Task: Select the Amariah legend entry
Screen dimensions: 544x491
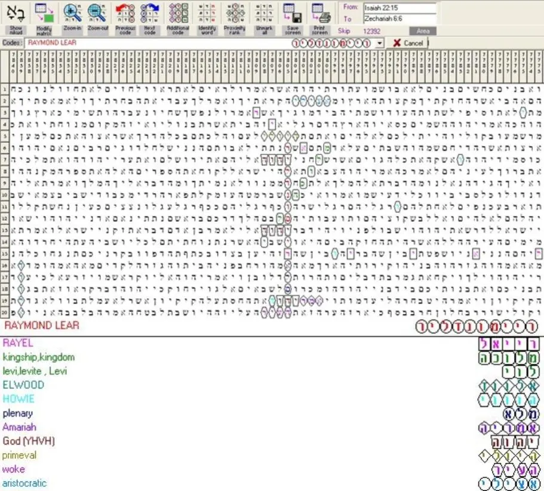Action: 20,427
